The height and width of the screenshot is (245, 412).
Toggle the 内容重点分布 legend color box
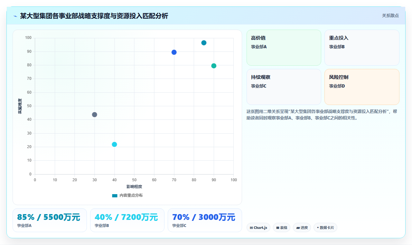115,195
